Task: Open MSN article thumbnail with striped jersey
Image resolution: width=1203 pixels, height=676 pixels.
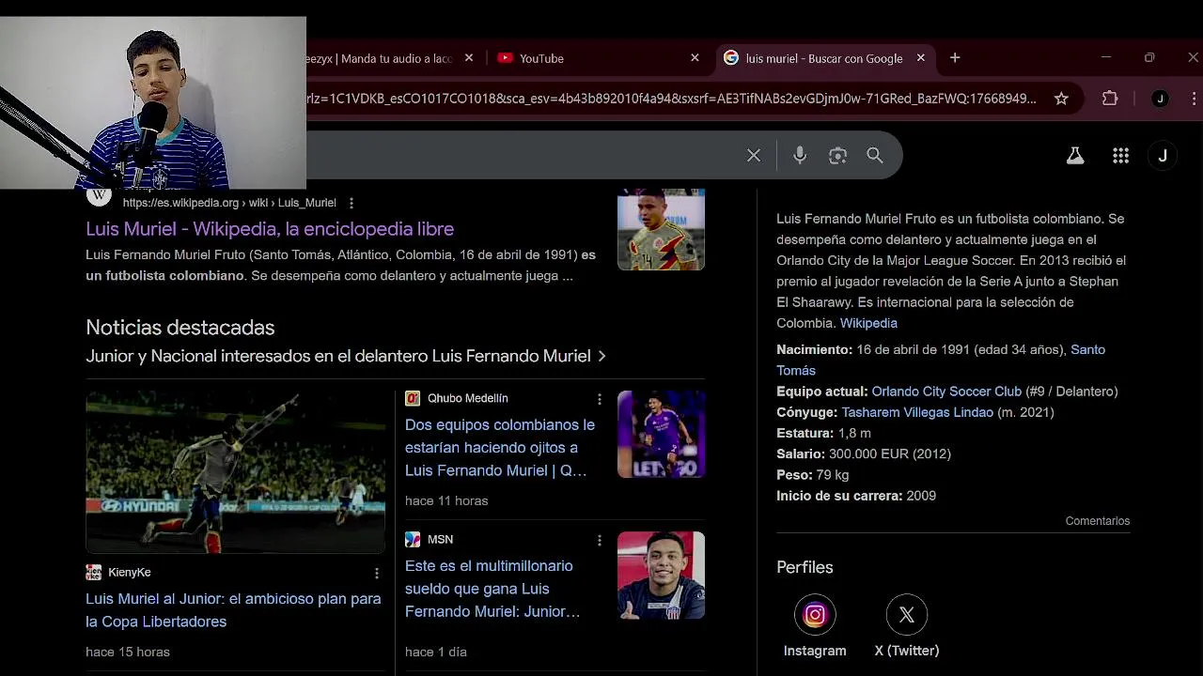Action: pos(661,575)
